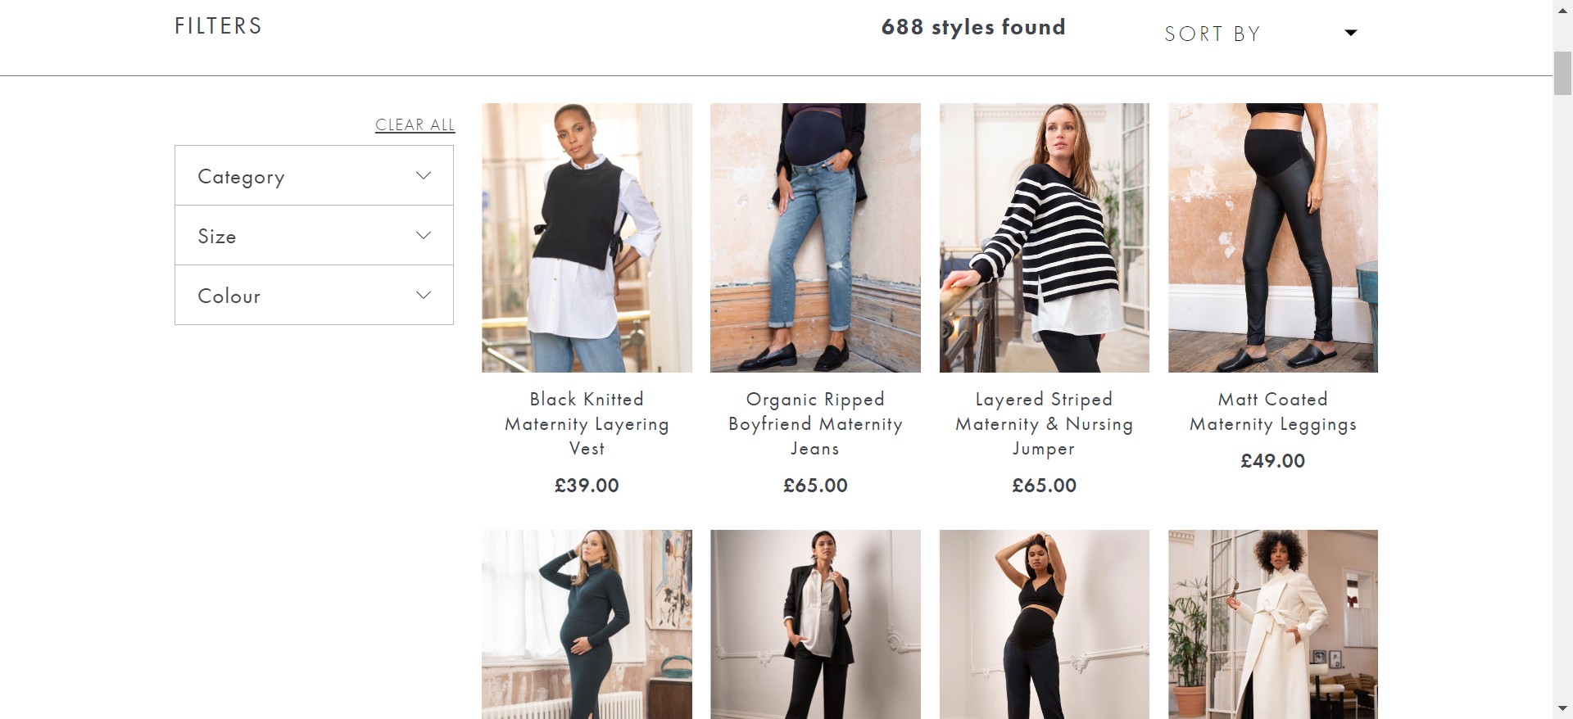Image resolution: width=1573 pixels, height=719 pixels.
Task: Open Black Knitted Maternity Layering Vest image
Action: pos(587,237)
